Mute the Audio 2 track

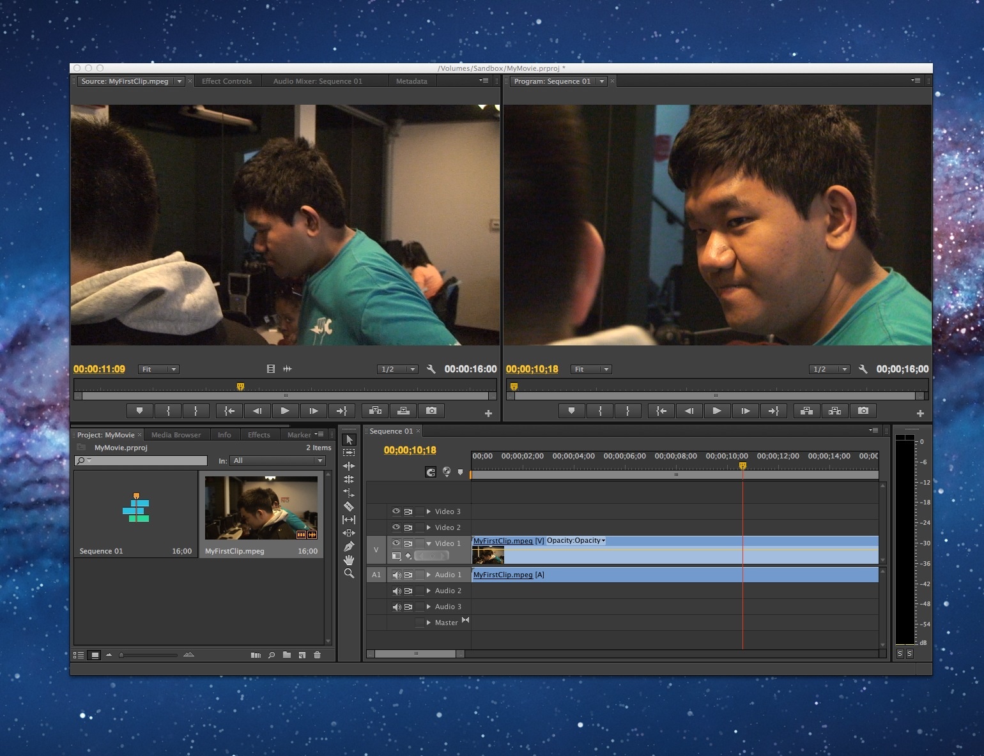pyautogui.click(x=396, y=591)
